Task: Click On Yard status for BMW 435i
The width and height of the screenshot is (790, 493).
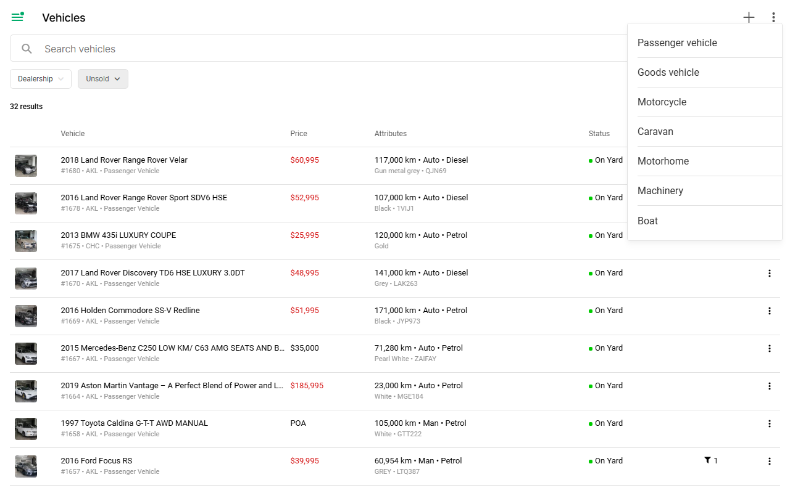Action: [x=606, y=235]
